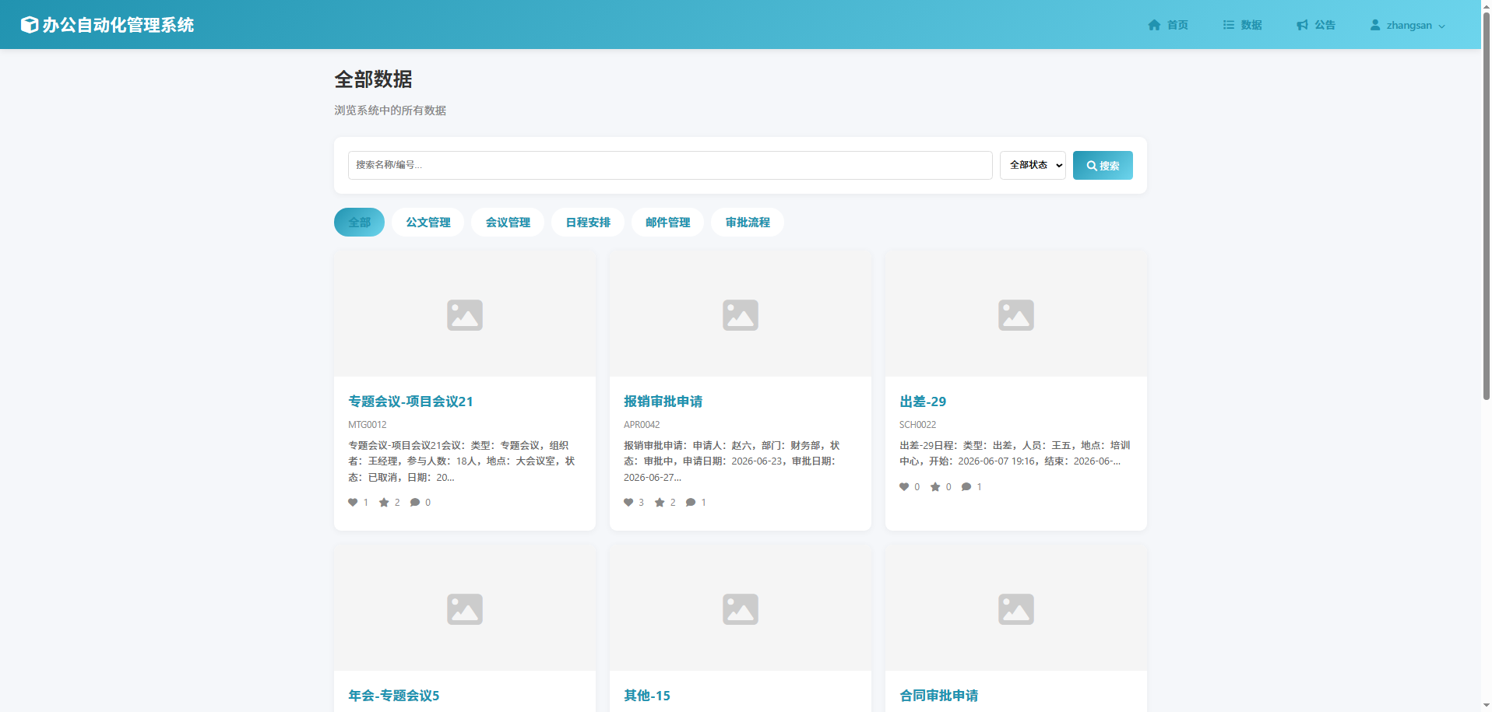This screenshot has height=712, width=1492.
Task: Click the user avatar icon beside zhangsan
Action: tap(1375, 25)
